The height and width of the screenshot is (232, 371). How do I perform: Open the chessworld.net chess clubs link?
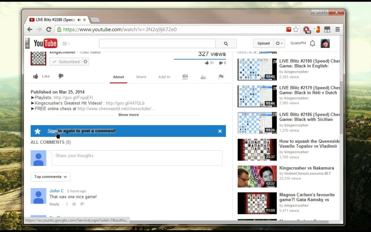(x=116, y=109)
